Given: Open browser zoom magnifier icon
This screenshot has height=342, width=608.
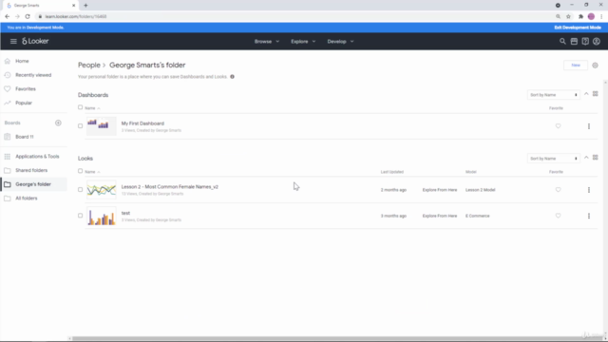Looking at the screenshot, I should [x=558, y=17].
